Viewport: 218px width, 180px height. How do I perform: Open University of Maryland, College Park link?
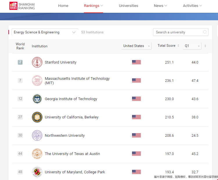point(75,172)
